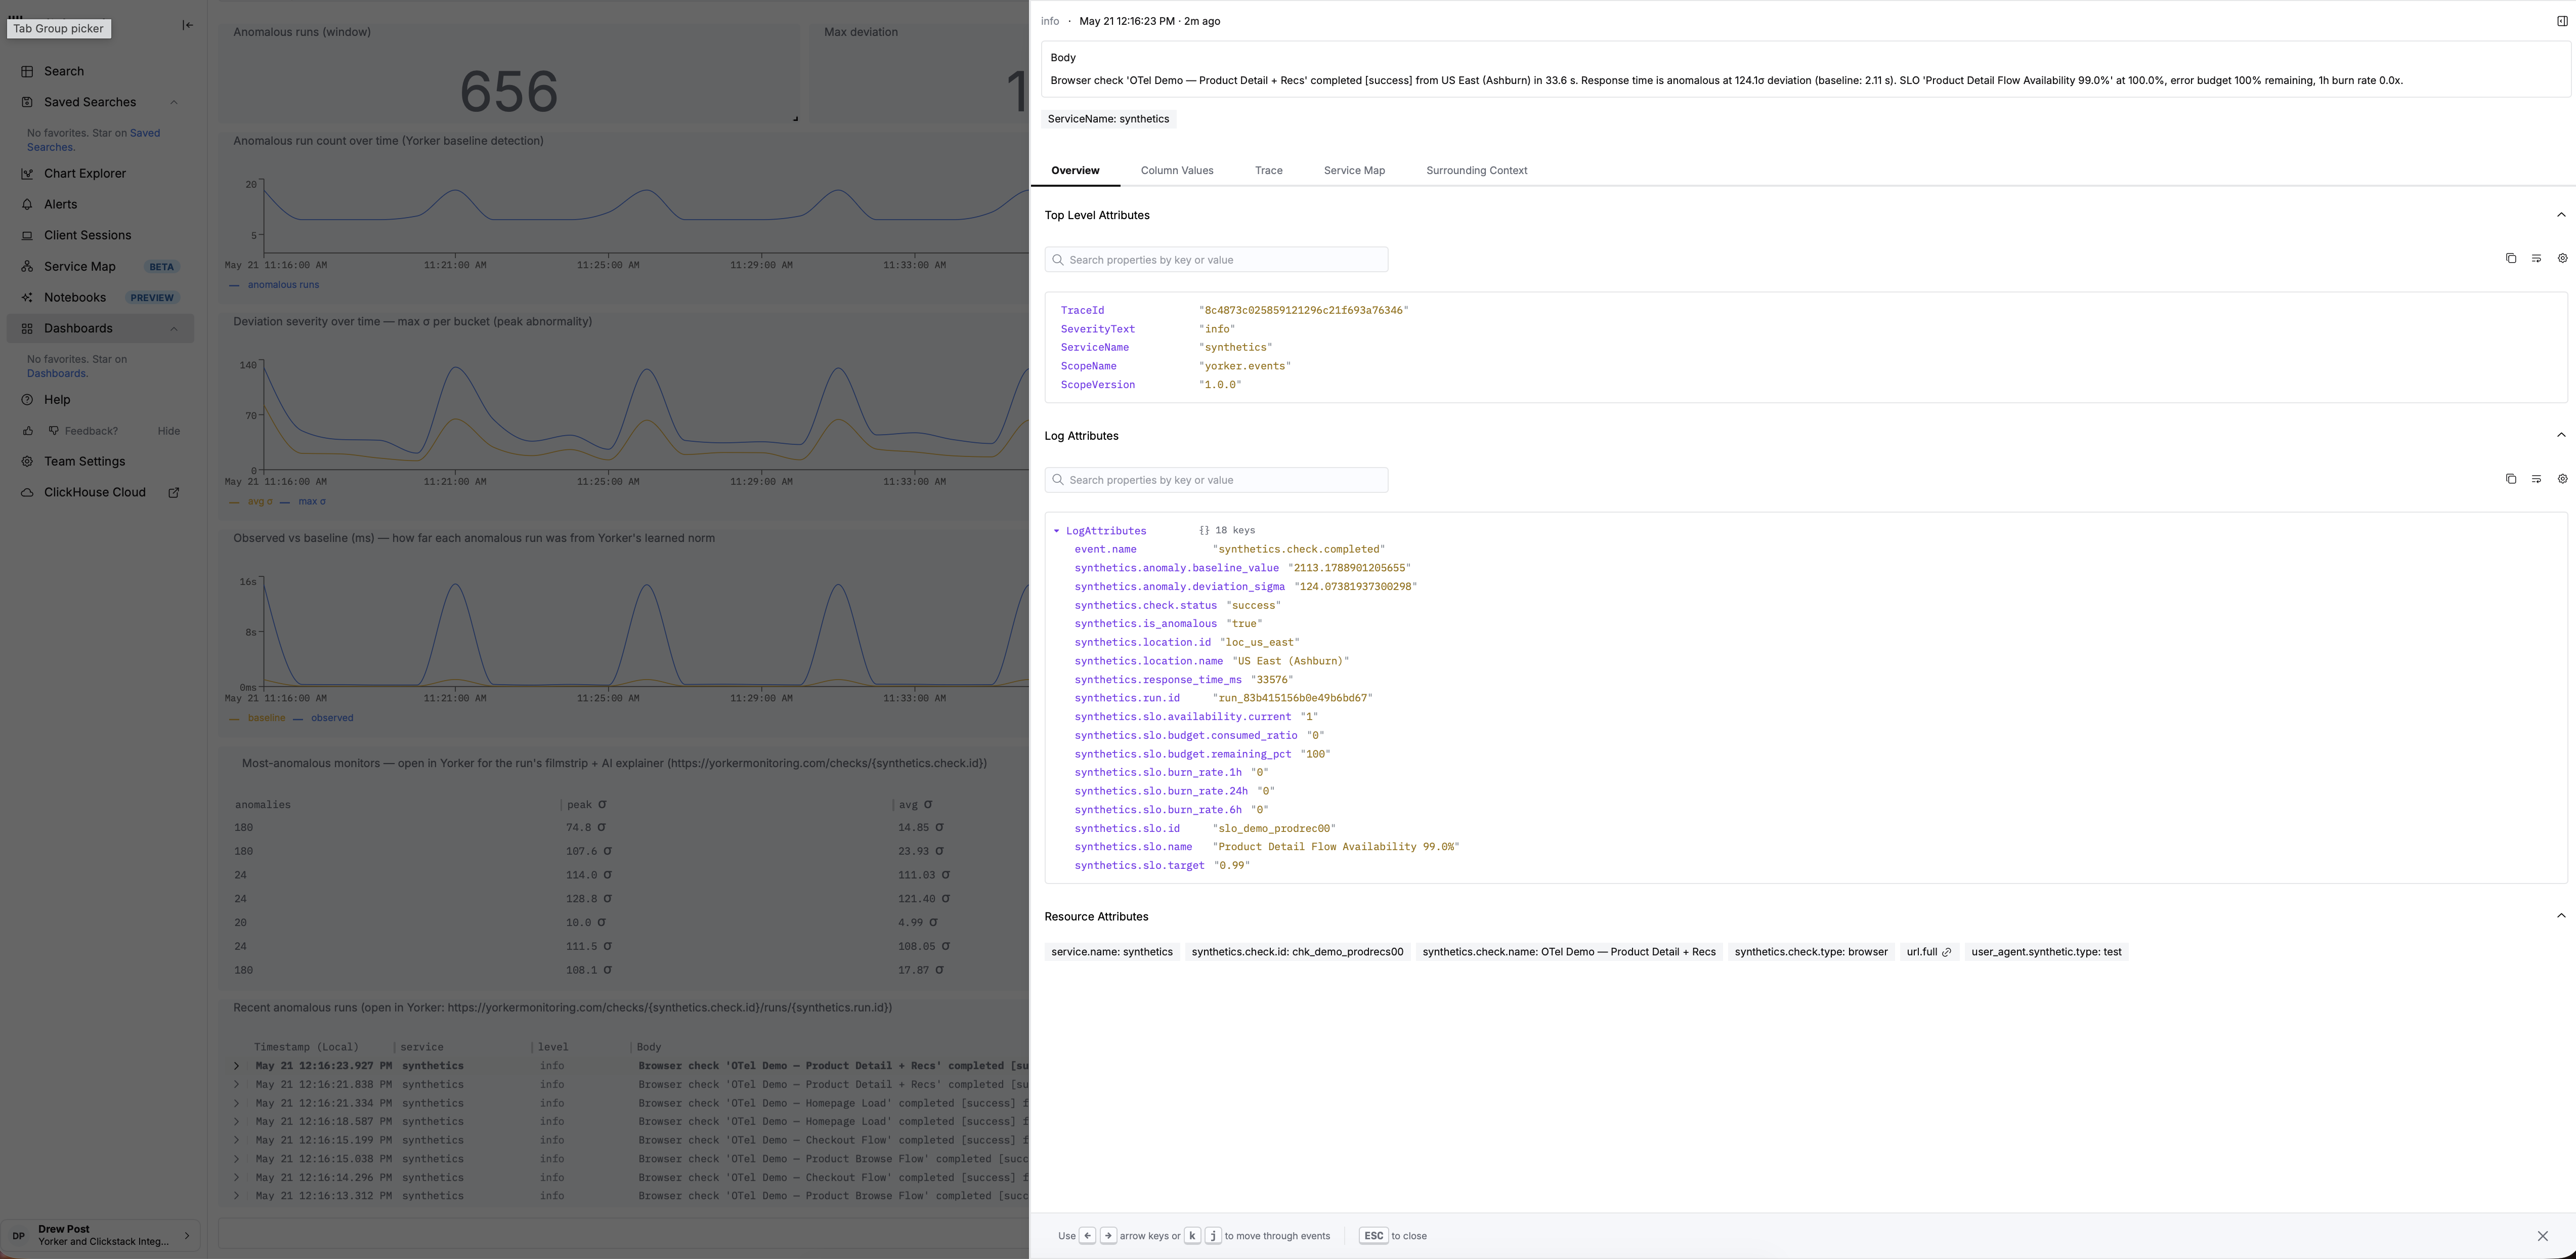2576x1259 pixels.
Task: Collapse the Saved Searches section chevron
Action: coord(174,102)
